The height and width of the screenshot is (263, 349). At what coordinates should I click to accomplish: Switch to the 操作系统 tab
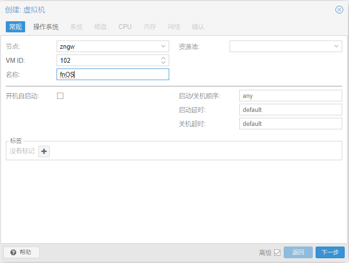coord(46,27)
